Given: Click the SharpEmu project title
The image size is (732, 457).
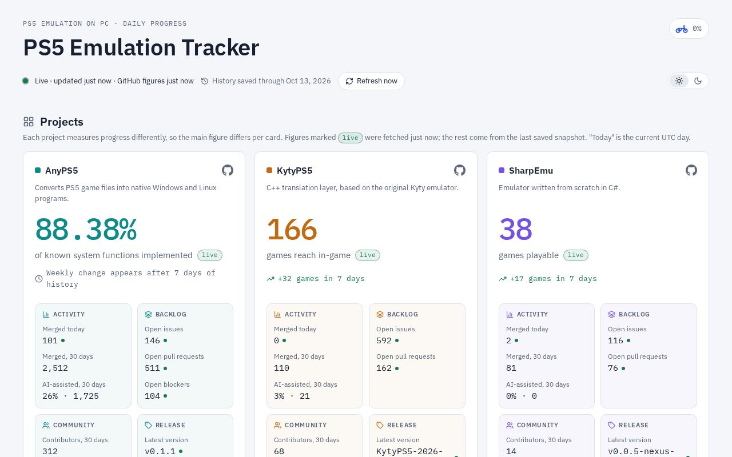Looking at the screenshot, I should coord(531,170).
